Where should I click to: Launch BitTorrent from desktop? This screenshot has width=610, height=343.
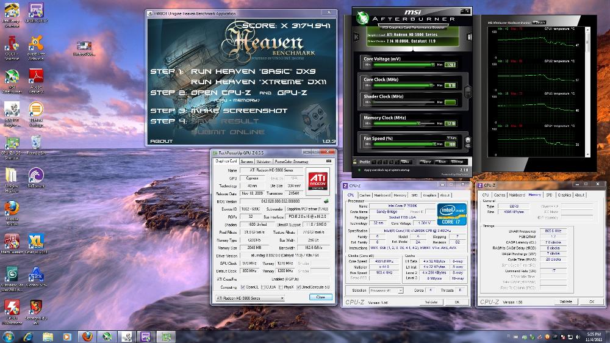click(36, 178)
